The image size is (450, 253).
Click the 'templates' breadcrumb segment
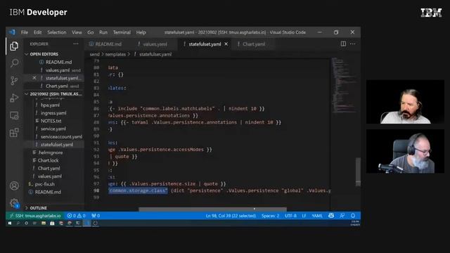tap(115, 54)
